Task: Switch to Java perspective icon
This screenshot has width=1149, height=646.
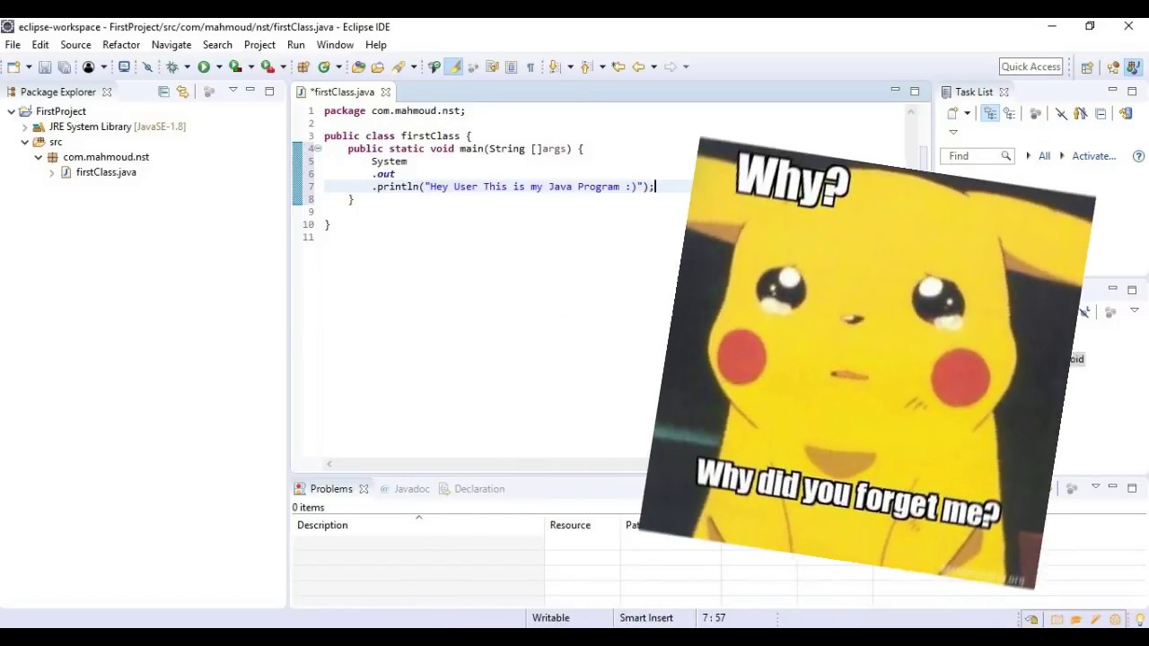Action: pyautogui.click(x=1134, y=66)
